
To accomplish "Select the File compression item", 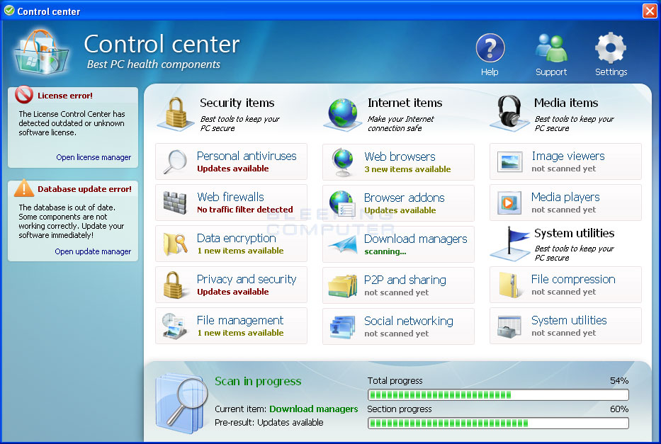I will click(x=566, y=285).
